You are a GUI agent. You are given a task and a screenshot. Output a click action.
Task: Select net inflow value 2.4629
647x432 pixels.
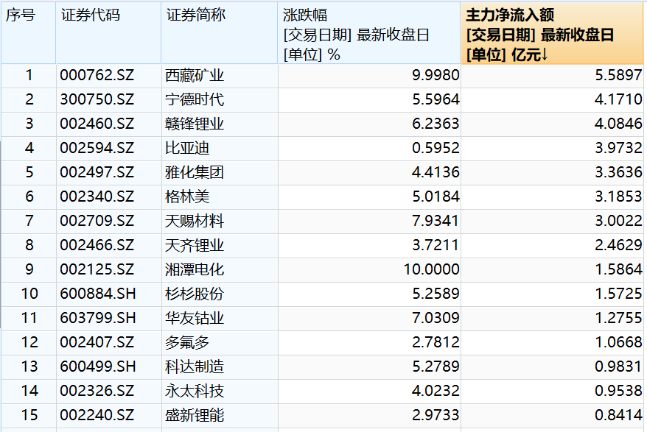(x=618, y=246)
